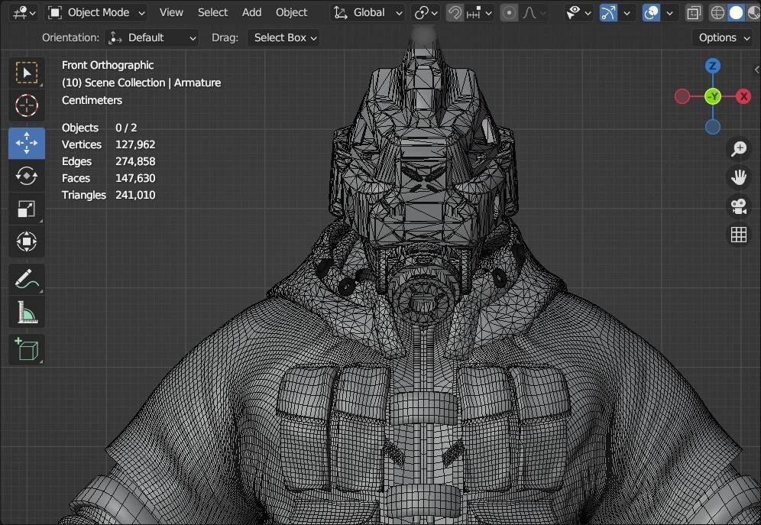Toggle proportional editing circle icon
Image resolution: width=761 pixels, height=525 pixels.
tap(509, 13)
